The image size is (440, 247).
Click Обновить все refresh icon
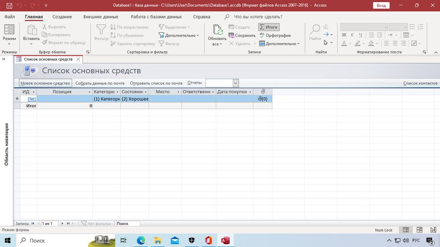tap(217, 30)
